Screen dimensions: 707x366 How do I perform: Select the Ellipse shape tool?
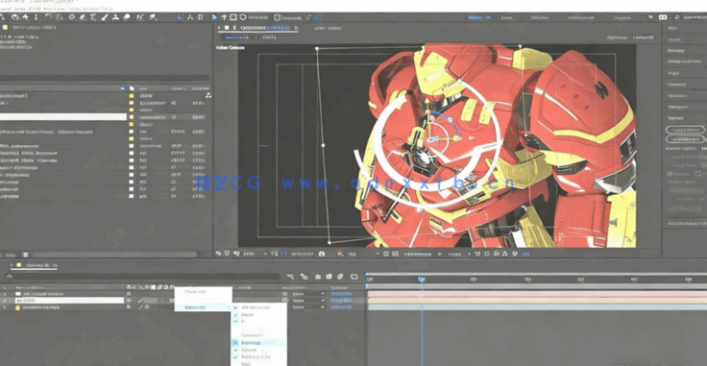(72, 17)
